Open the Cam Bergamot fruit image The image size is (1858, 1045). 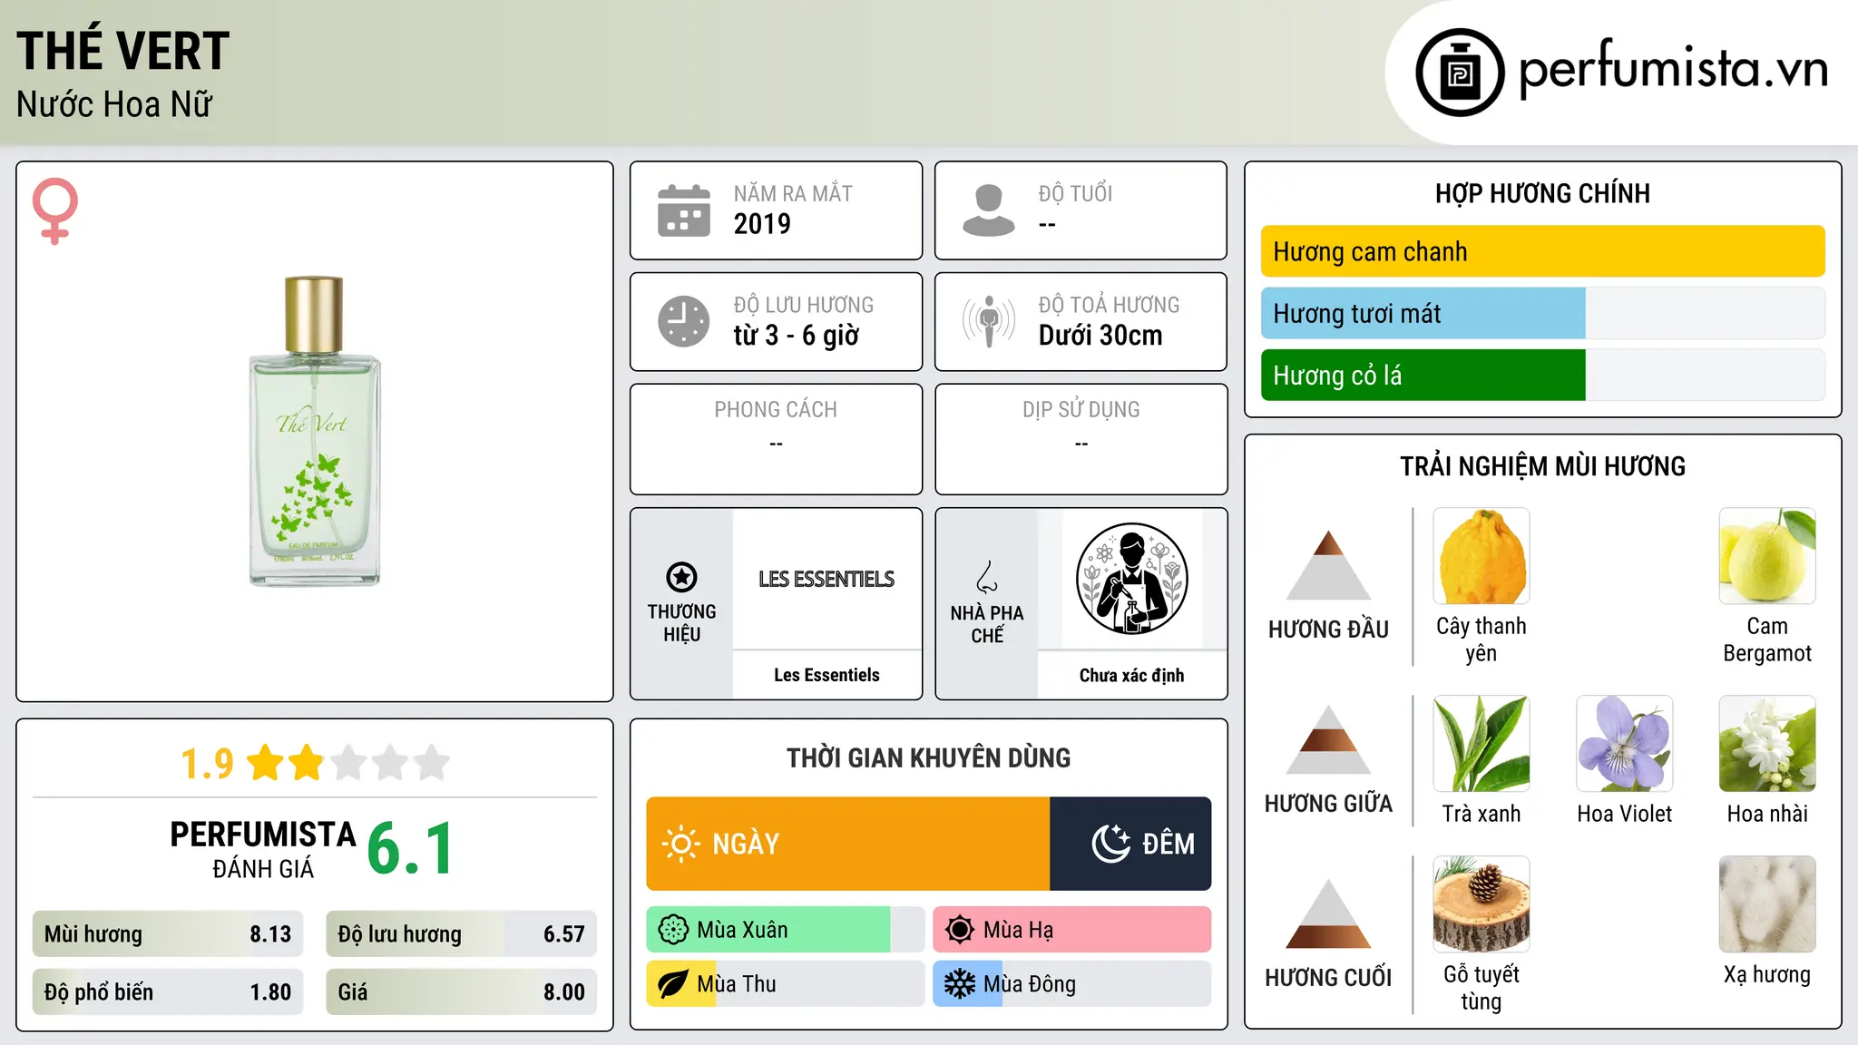(1767, 556)
